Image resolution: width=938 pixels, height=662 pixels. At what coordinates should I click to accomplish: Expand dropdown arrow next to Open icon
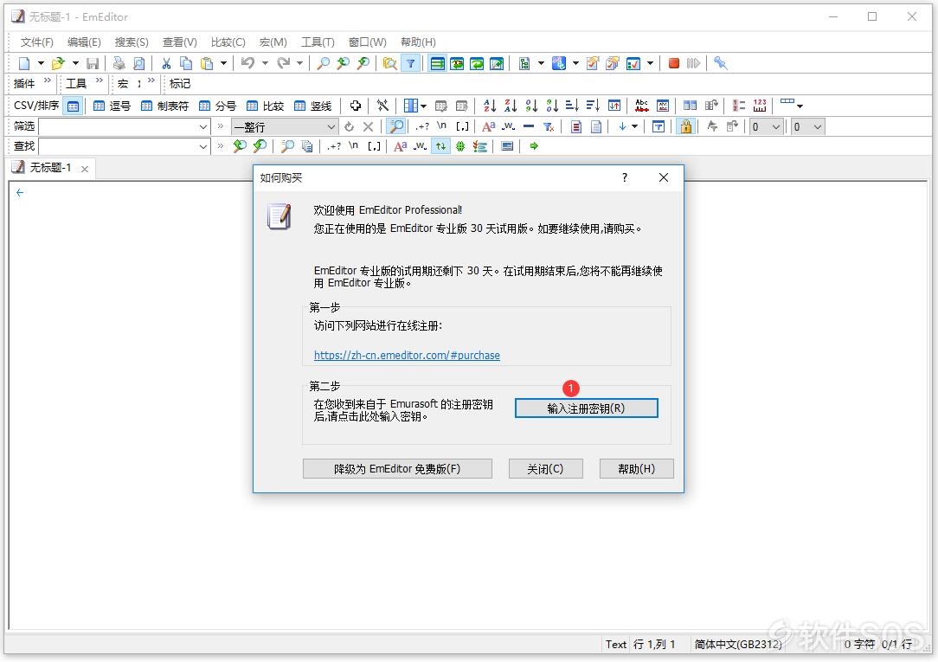pyautogui.click(x=75, y=63)
